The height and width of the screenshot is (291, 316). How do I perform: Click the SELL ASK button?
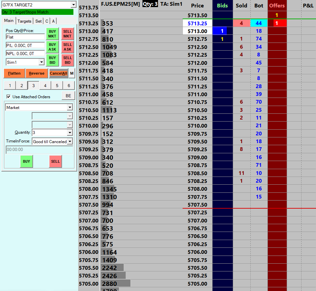click(x=67, y=47)
